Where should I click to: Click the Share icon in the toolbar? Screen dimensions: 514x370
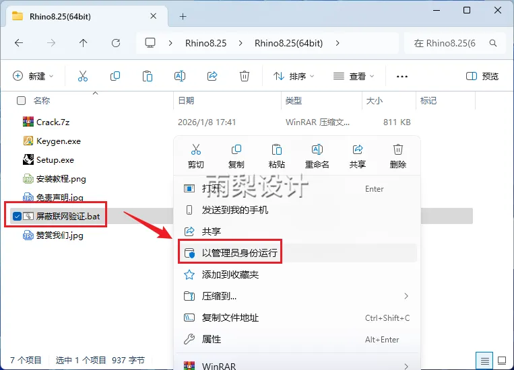point(212,76)
